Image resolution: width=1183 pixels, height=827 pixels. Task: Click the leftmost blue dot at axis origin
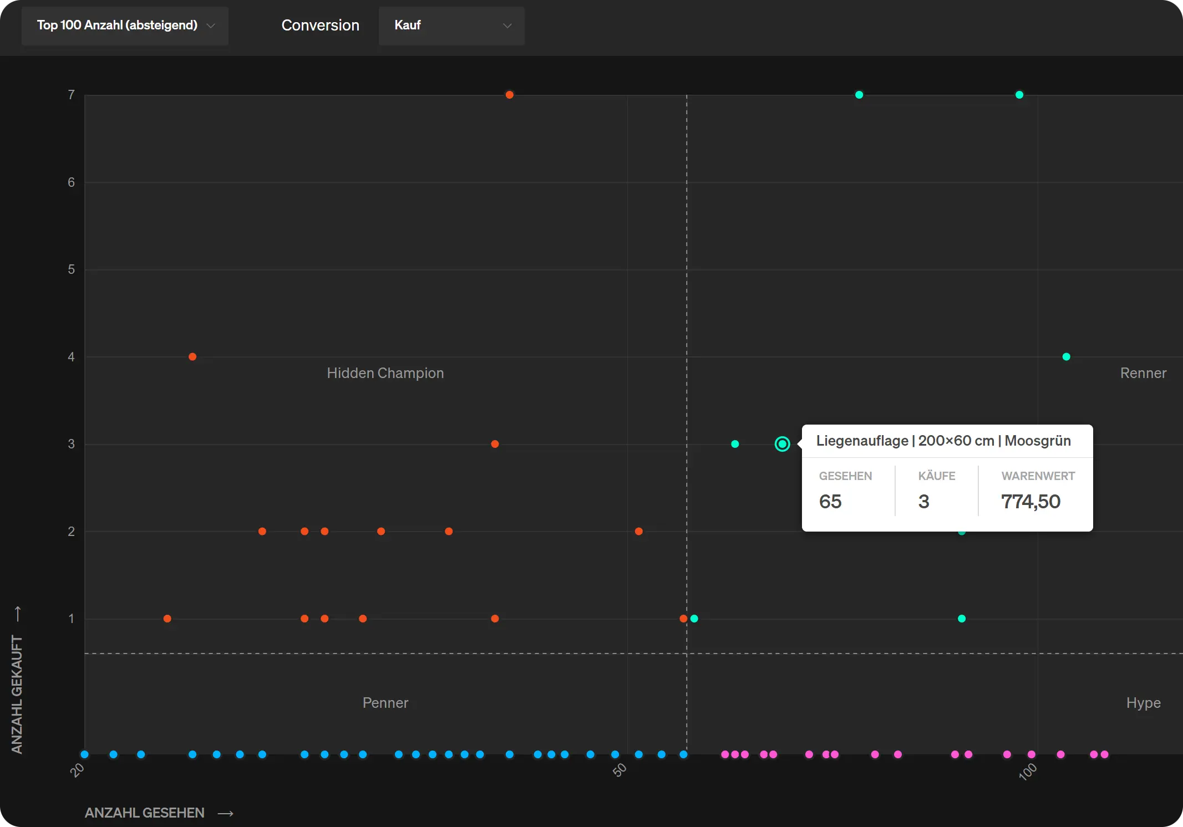(85, 754)
